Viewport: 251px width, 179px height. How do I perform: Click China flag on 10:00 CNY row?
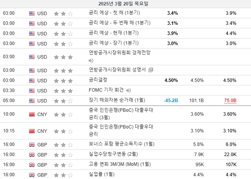click(x=32, y=114)
